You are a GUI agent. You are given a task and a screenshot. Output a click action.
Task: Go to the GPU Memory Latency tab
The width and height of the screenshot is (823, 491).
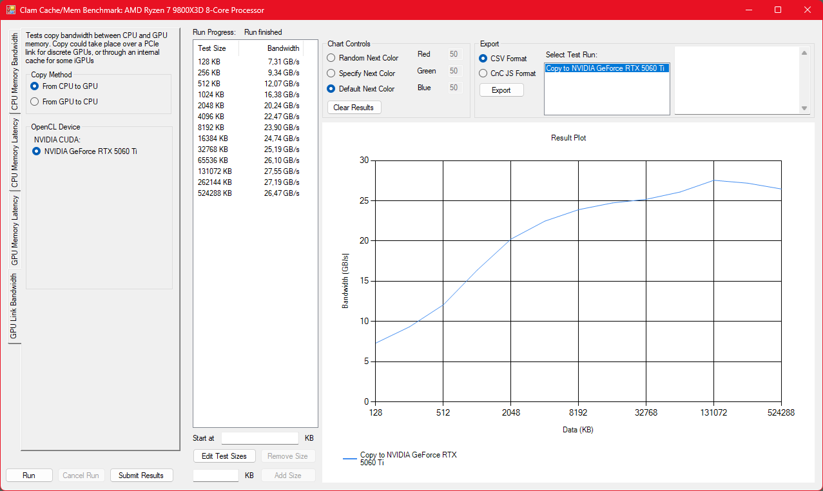pos(15,230)
